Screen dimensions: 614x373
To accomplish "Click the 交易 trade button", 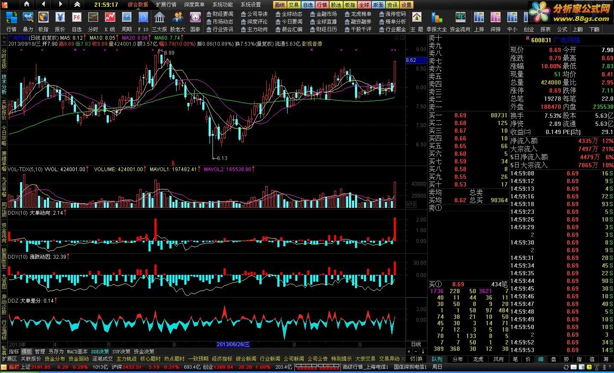I will coord(294,5).
